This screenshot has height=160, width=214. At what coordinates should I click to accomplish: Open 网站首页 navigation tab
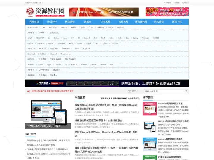(x=34, y=22)
